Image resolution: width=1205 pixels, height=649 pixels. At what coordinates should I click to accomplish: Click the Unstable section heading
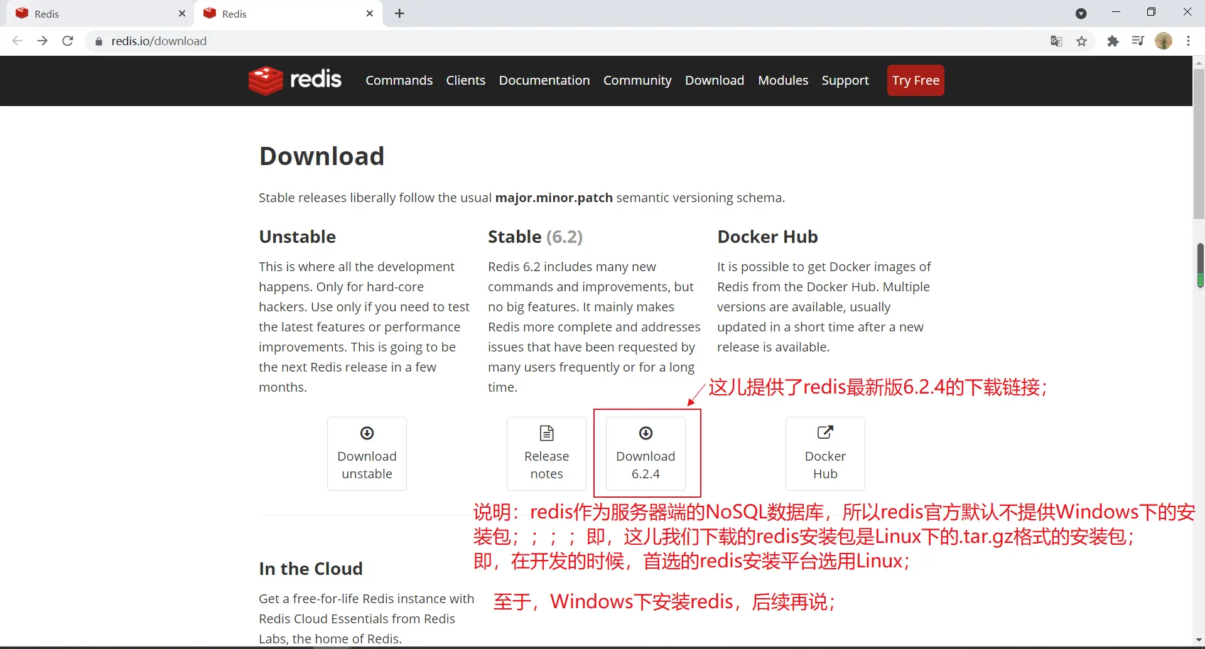coord(297,237)
